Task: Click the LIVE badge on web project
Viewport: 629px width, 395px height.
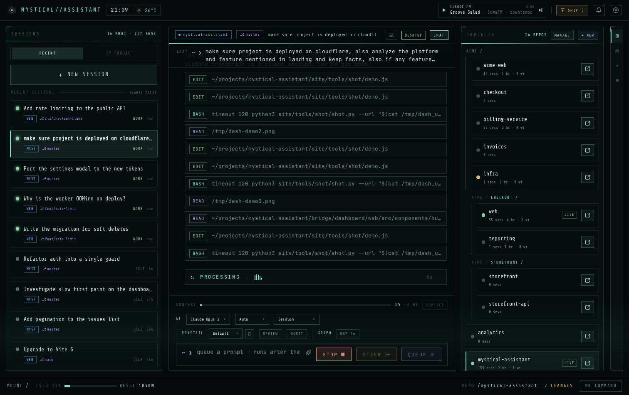Action: coord(569,215)
